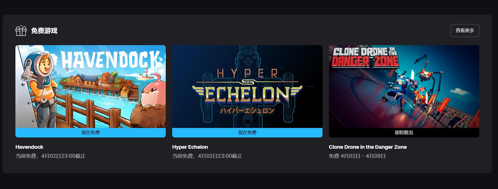The height and width of the screenshot is (189, 498).
Task: Click 现在免费 banner under Hyper Echelon
Action: click(247, 133)
